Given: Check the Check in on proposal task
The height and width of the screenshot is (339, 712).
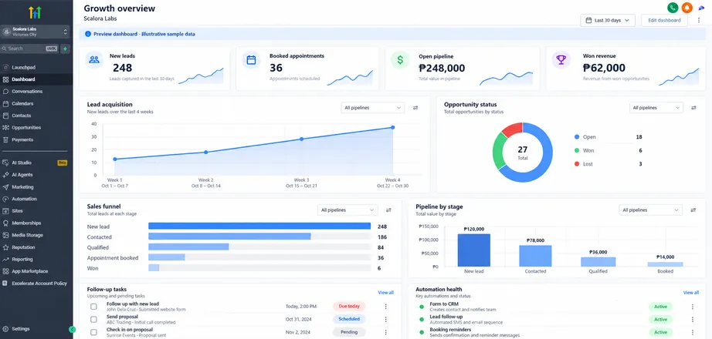Looking at the screenshot, I should (x=93, y=332).
